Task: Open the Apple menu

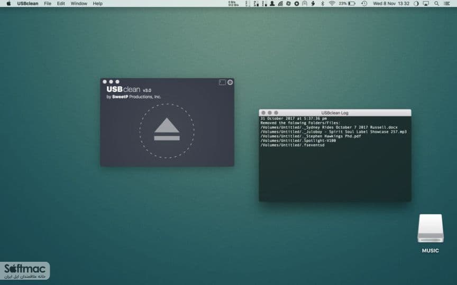Action: (8, 4)
